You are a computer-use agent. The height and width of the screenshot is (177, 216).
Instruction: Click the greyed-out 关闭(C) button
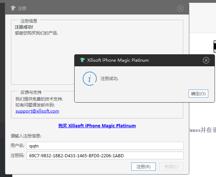point(171,166)
